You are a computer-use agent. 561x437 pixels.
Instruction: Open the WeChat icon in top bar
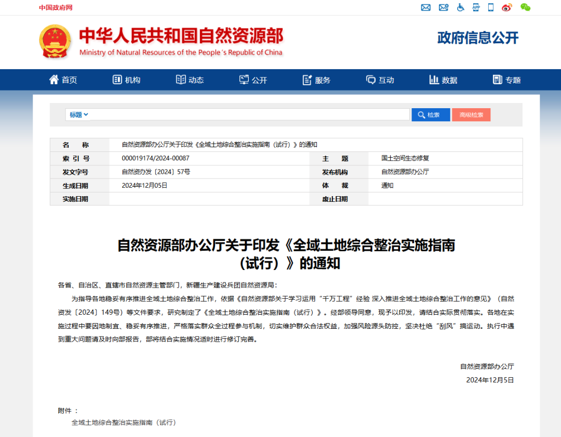click(x=525, y=7)
